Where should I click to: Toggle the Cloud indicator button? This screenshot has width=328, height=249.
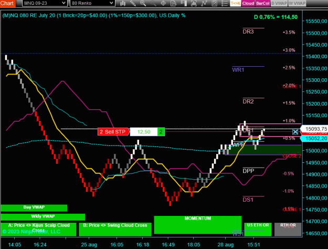(248, 3)
